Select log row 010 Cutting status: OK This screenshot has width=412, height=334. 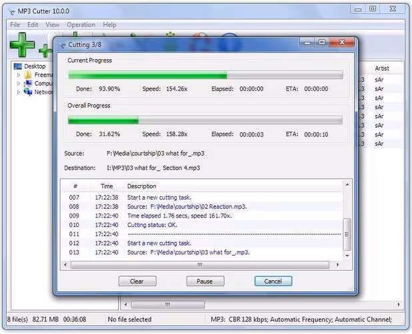pos(201,225)
